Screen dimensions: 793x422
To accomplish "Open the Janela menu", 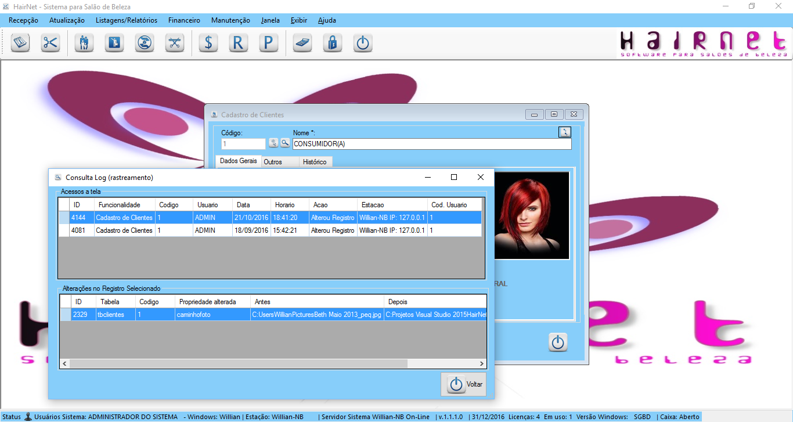I will point(271,20).
